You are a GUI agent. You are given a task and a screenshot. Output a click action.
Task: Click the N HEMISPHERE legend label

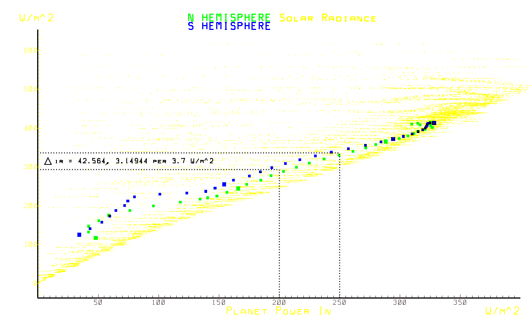[x=229, y=18]
